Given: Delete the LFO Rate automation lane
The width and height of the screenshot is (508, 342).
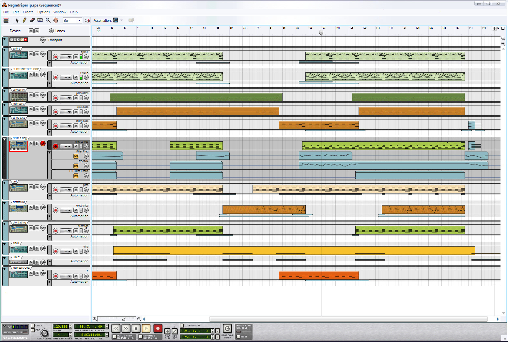Looking at the screenshot, I should tap(86, 166).
